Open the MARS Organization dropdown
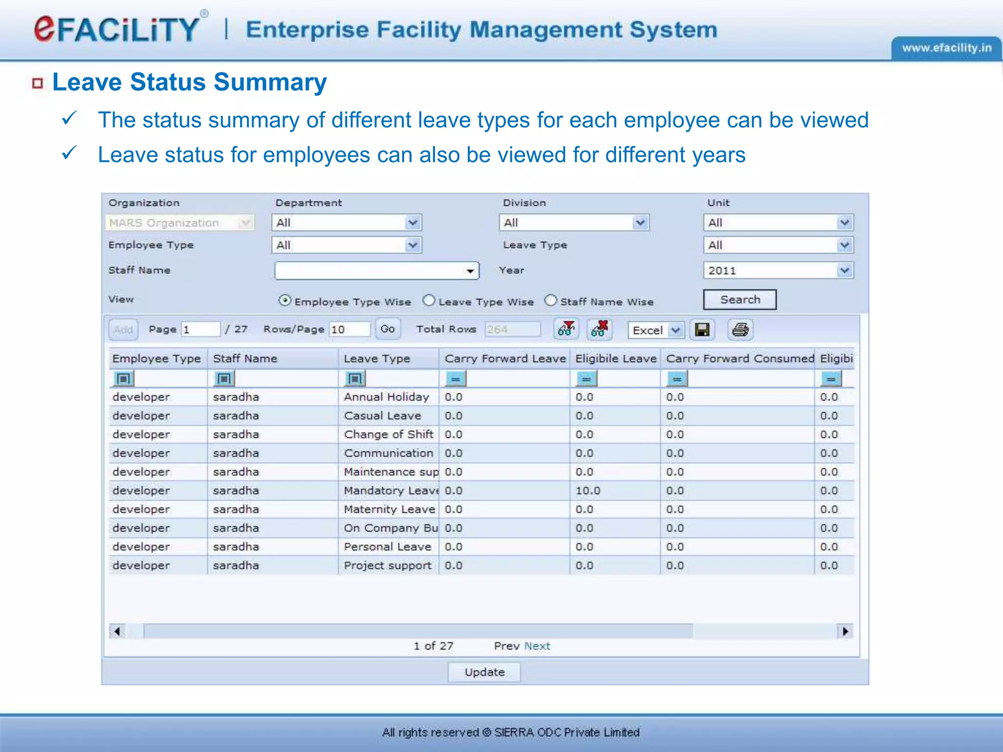This screenshot has width=1003, height=752. [180, 223]
